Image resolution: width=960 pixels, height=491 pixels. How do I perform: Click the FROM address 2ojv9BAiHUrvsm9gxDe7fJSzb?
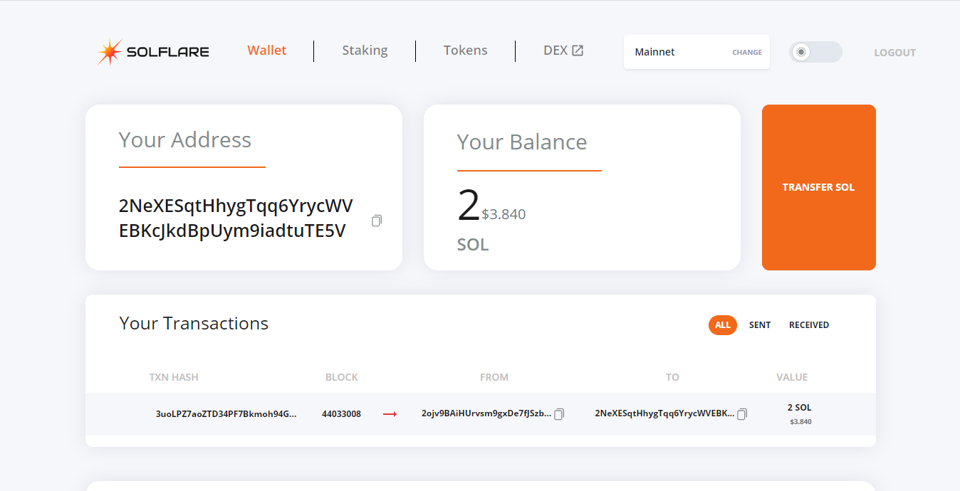pos(486,413)
